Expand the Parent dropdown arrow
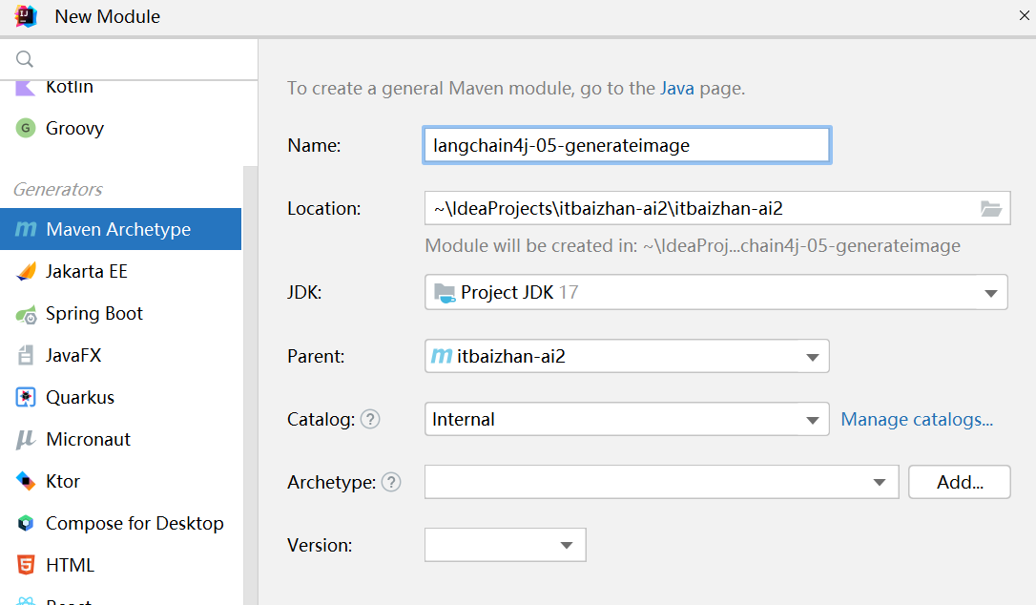 [x=813, y=357]
